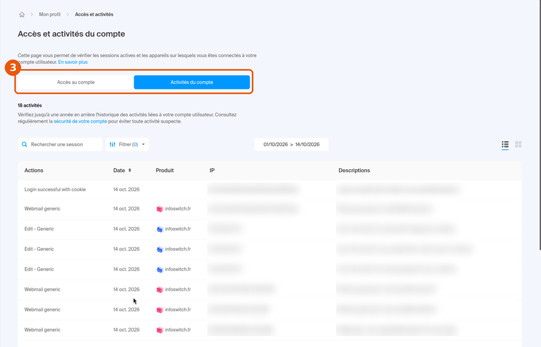
Task: Click the 18 activités count text
Action: (x=30, y=106)
